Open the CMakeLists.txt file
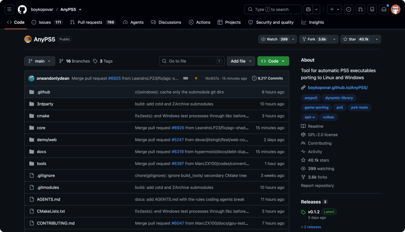 (51, 211)
